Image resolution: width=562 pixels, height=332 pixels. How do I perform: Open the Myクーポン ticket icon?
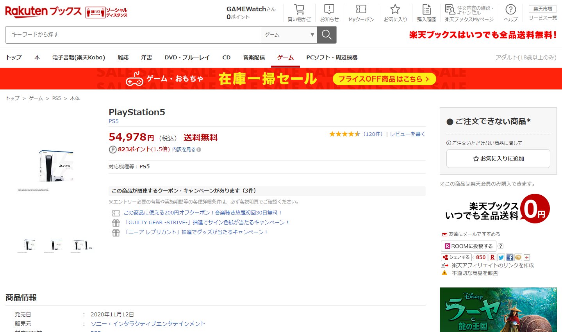tap(361, 9)
